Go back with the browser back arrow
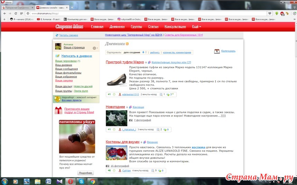 [x=4, y=13]
